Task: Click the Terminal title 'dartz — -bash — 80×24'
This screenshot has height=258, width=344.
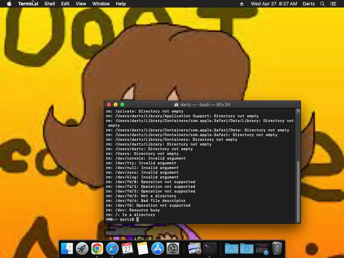Action: point(205,105)
